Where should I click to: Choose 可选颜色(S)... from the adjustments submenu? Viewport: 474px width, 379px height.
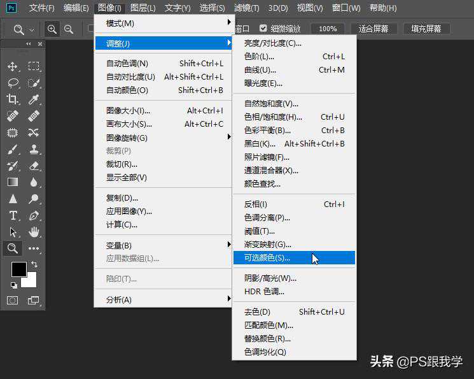tap(267, 258)
